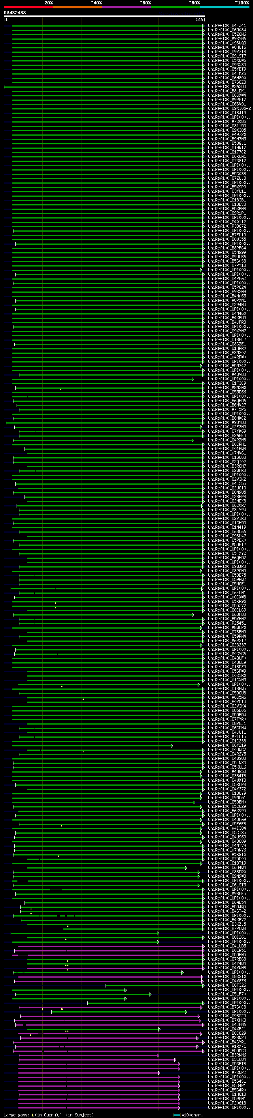Screen dimensions: 253x1118
Task: Select the UniRef100_C5GFW9 label
Action: tap(227, 671)
